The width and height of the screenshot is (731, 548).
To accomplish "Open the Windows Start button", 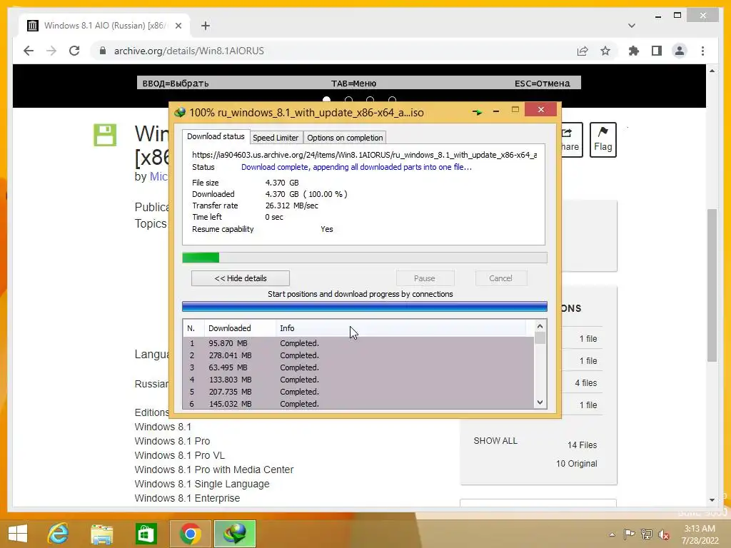I will [x=18, y=533].
